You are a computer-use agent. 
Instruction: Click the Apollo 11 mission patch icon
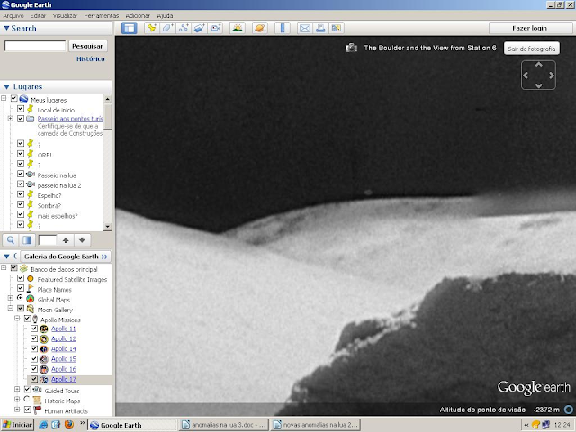[44, 328]
